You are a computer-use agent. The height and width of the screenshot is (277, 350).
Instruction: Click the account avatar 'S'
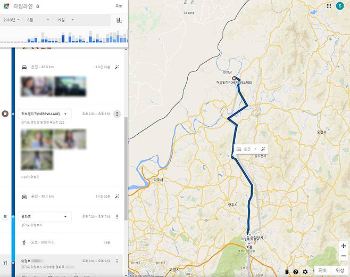click(x=340, y=6)
